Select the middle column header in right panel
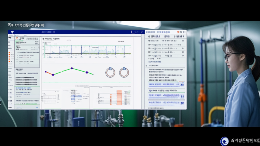The image size is (260, 146). coord(167,37)
